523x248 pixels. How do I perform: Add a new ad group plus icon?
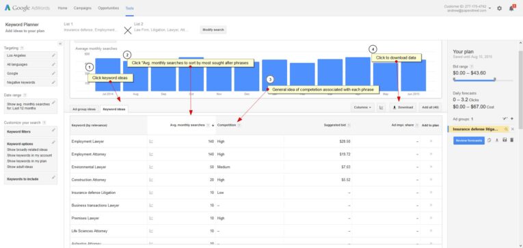512,119
